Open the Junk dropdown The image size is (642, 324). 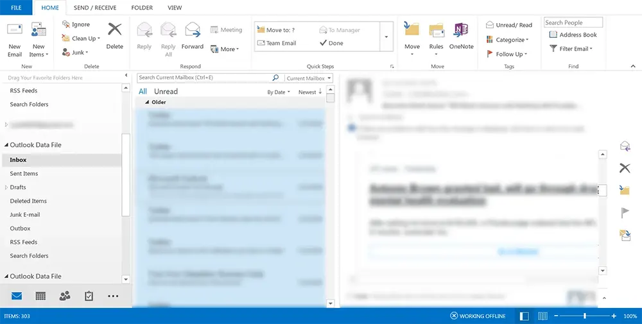75,53
